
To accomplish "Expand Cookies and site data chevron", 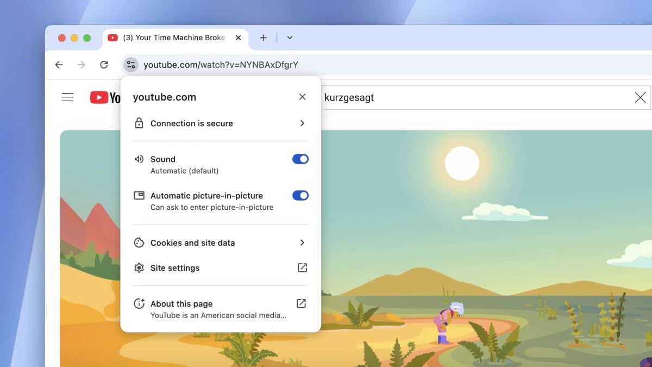I will (302, 242).
